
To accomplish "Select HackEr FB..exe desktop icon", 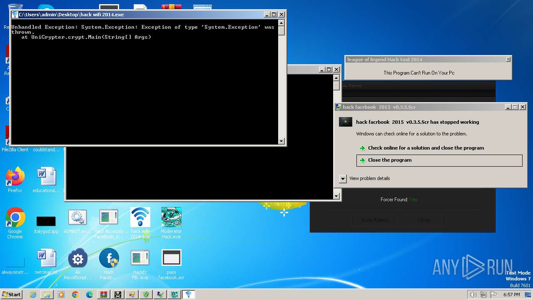I will pyautogui.click(x=140, y=264).
